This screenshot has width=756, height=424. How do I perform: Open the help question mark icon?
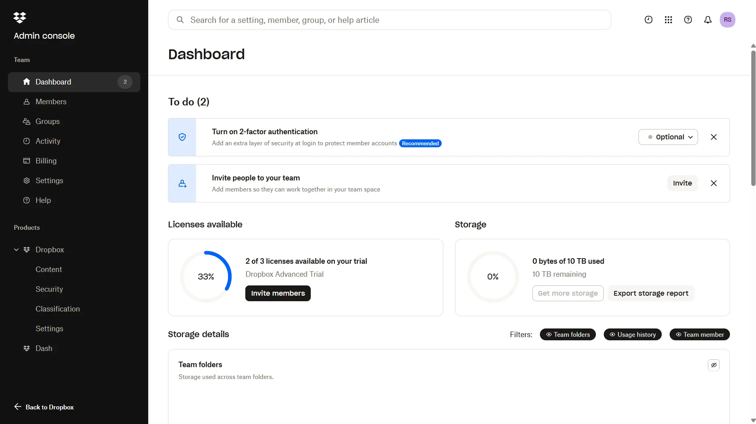[x=688, y=20]
